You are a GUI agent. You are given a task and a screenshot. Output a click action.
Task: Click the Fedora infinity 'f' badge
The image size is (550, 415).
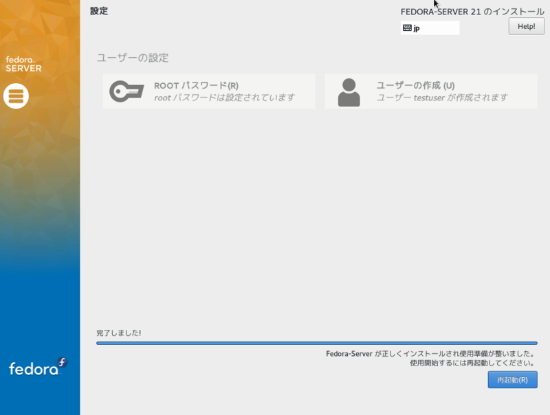[60, 362]
